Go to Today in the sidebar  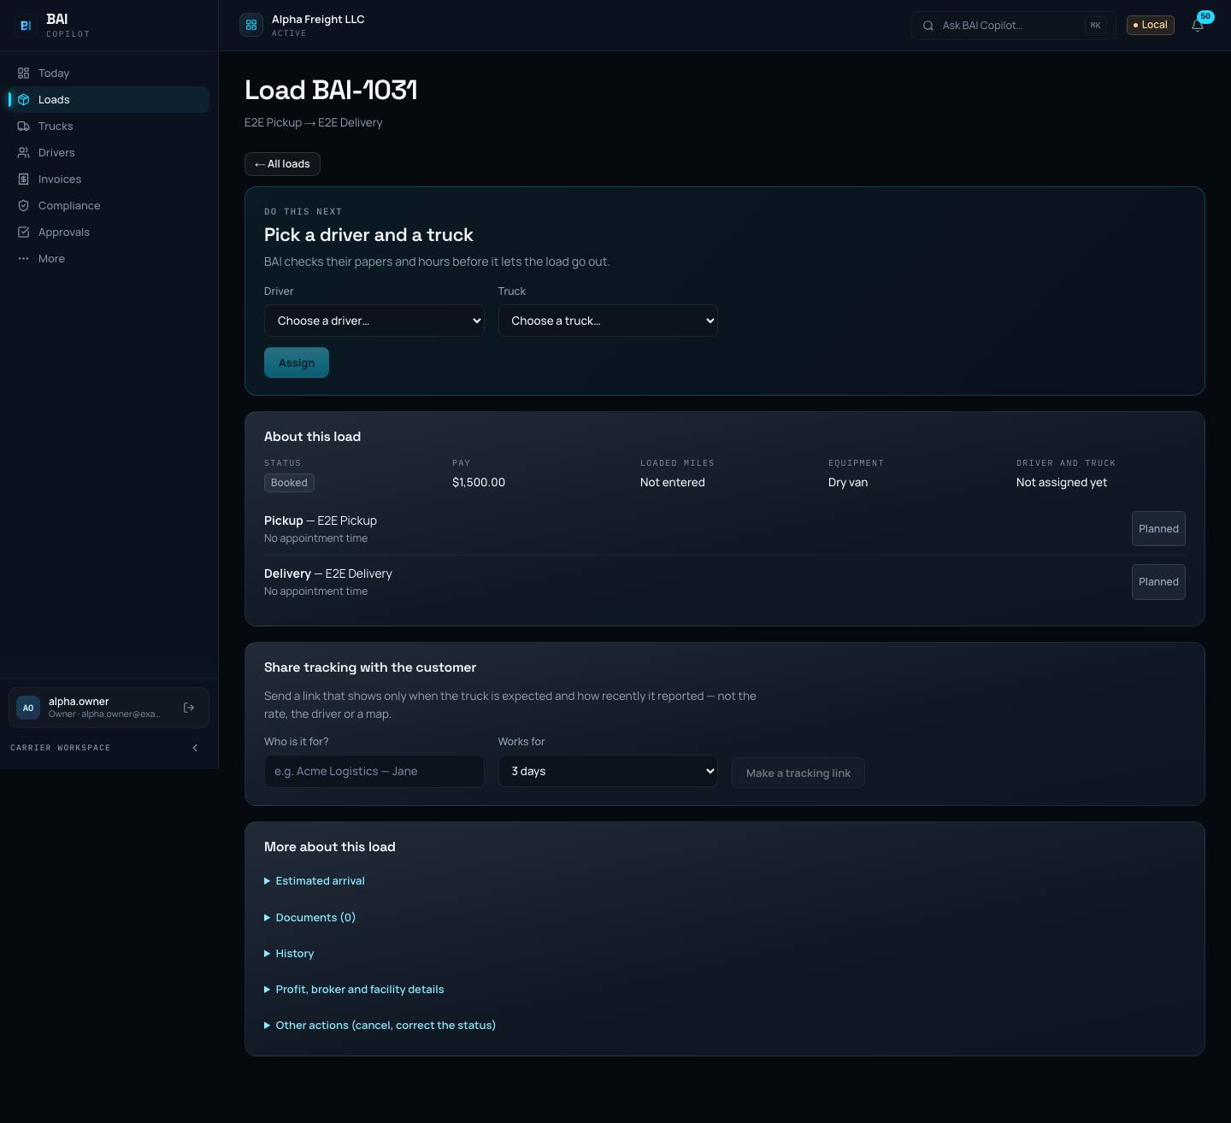pyautogui.click(x=109, y=73)
